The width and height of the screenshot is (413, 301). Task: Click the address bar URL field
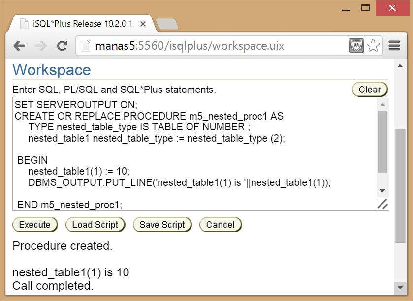tap(217, 46)
